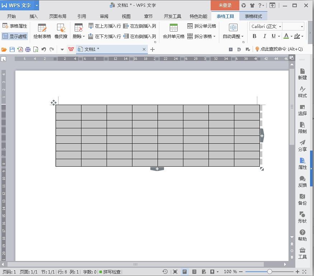314x276 pixels.
Task: Click 反馈 (Feedback) in the side panel
Action: click(302, 182)
